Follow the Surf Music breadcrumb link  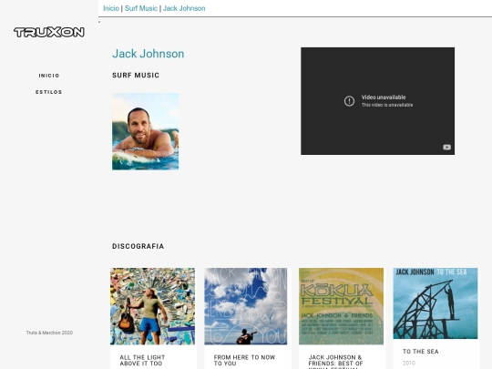(141, 8)
